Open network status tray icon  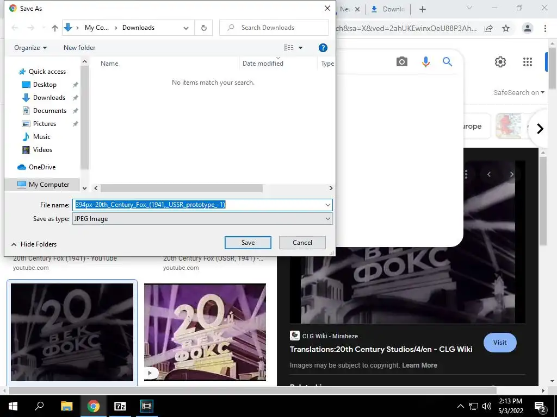coord(474,406)
